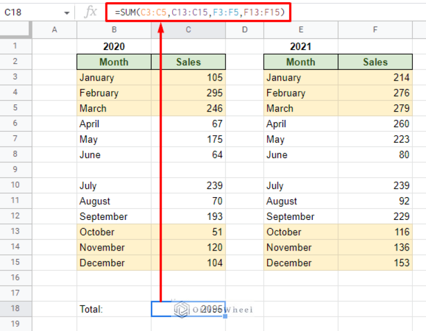Select column A header
The width and height of the screenshot is (426, 331).
coord(54,30)
